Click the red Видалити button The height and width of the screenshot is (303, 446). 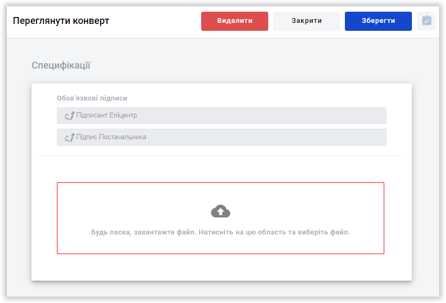pyautogui.click(x=234, y=21)
